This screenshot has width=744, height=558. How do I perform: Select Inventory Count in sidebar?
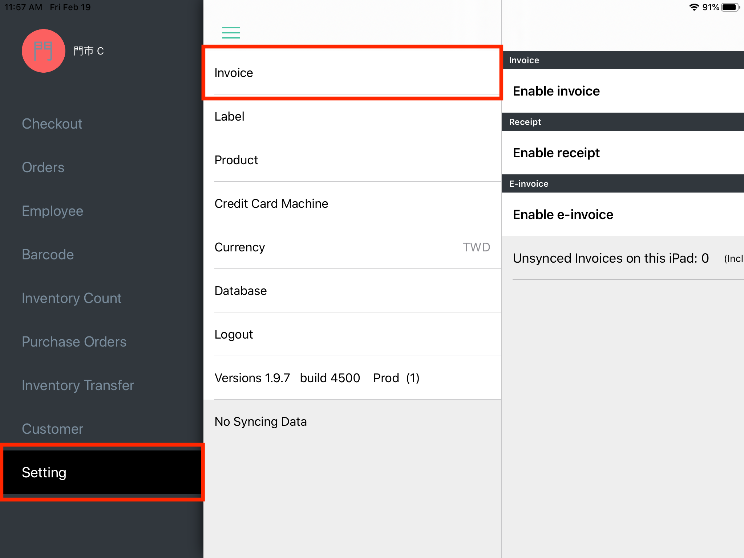(102, 298)
